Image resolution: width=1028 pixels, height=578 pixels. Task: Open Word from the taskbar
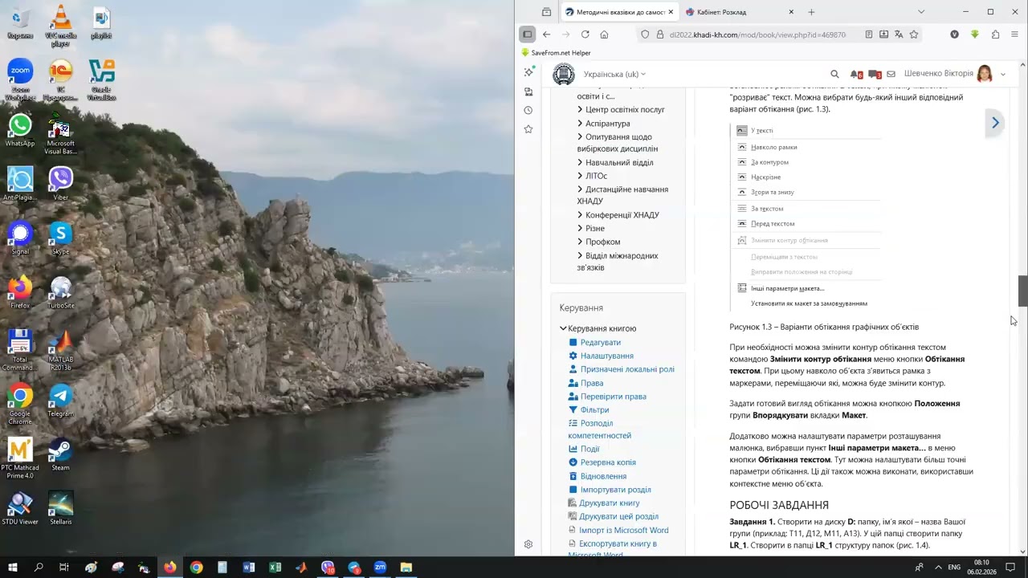[x=248, y=567]
